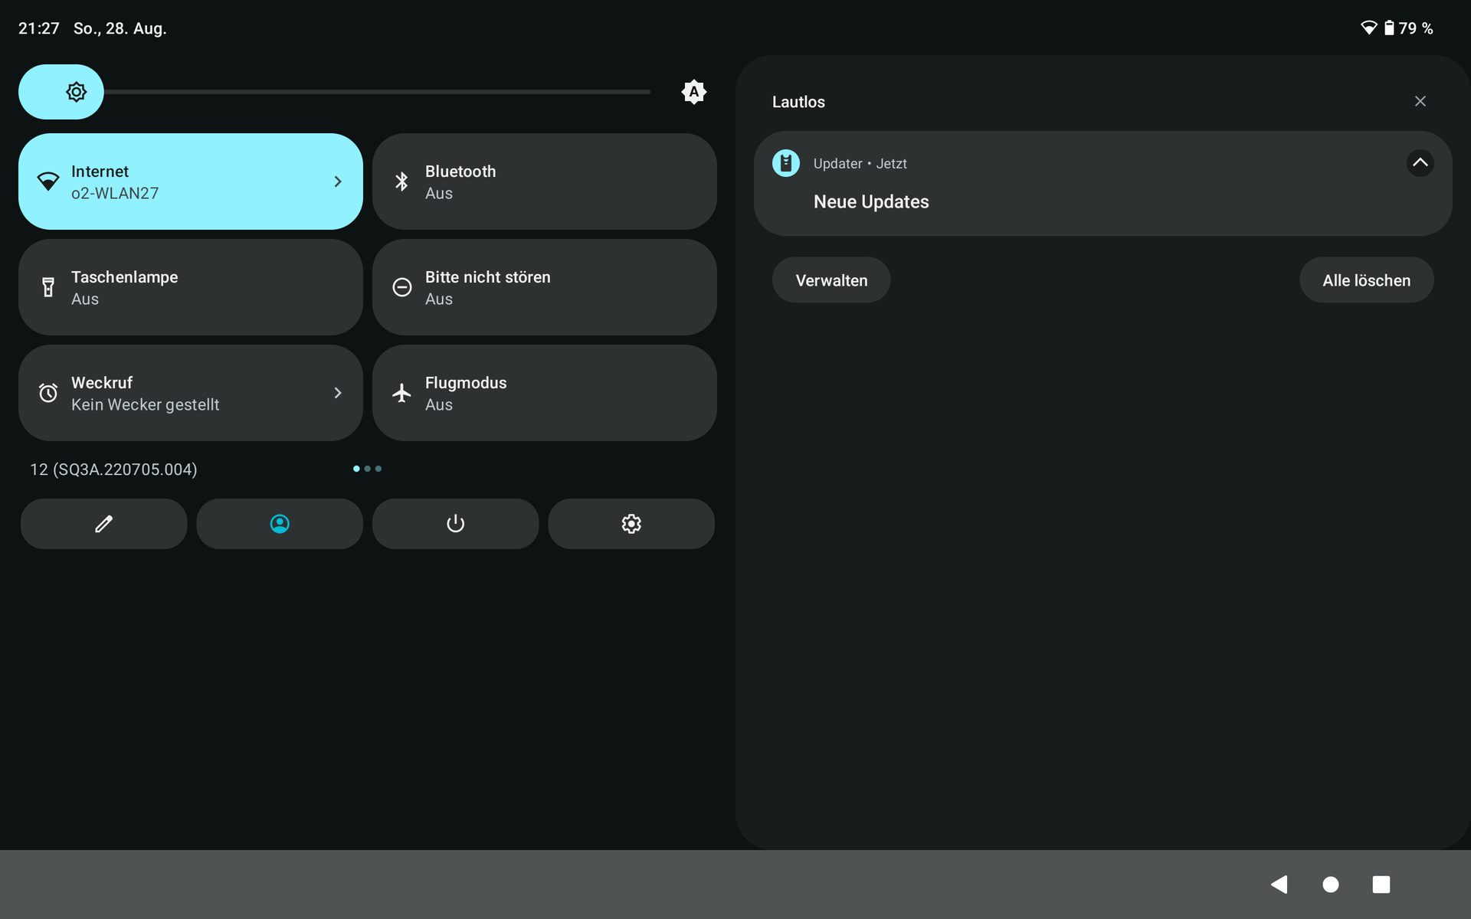1471x919 pixels.
Task: Toggle Bitte nicht stören tile
Action: [x=544, y=287]
